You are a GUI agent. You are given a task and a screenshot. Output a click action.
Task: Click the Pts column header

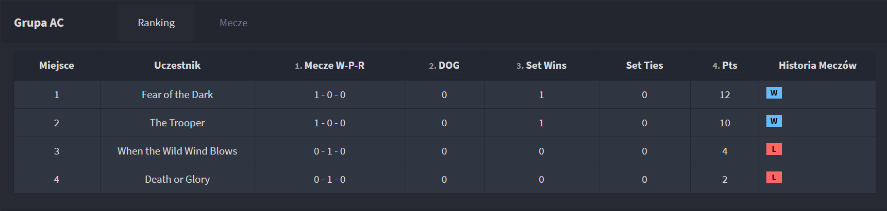tap(725, 65)
